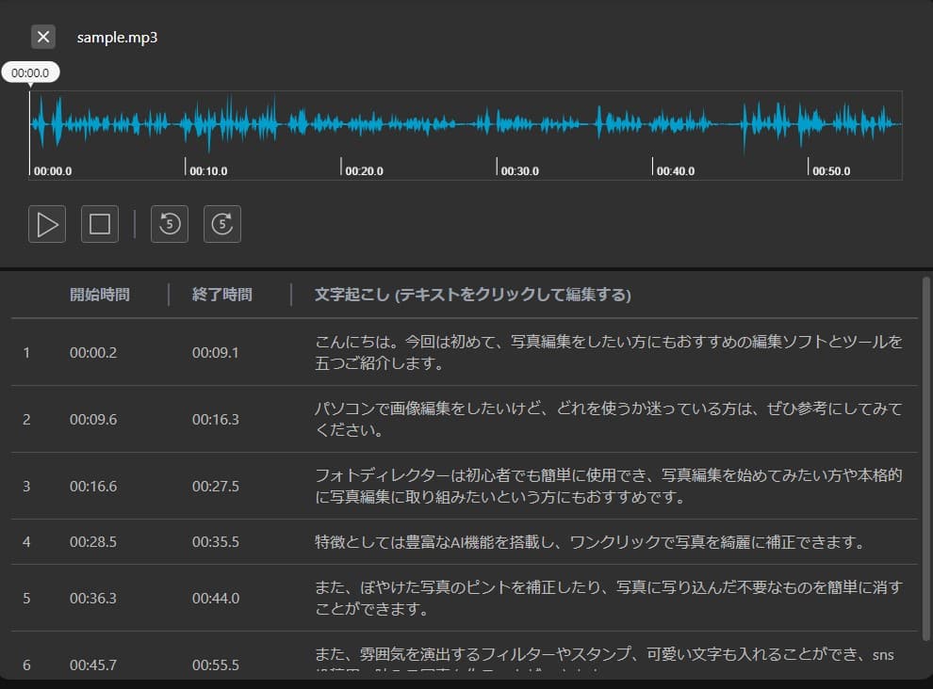The width and height of the screenshot is (933, 689).
Task: Select start time 00:36.3 in row 5
Action: pyautogui.click(x=93, y=598)
